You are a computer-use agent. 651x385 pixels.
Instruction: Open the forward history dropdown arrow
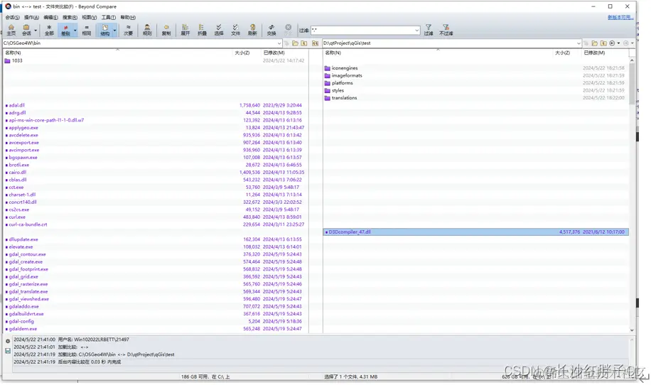[x=633, y=43]
